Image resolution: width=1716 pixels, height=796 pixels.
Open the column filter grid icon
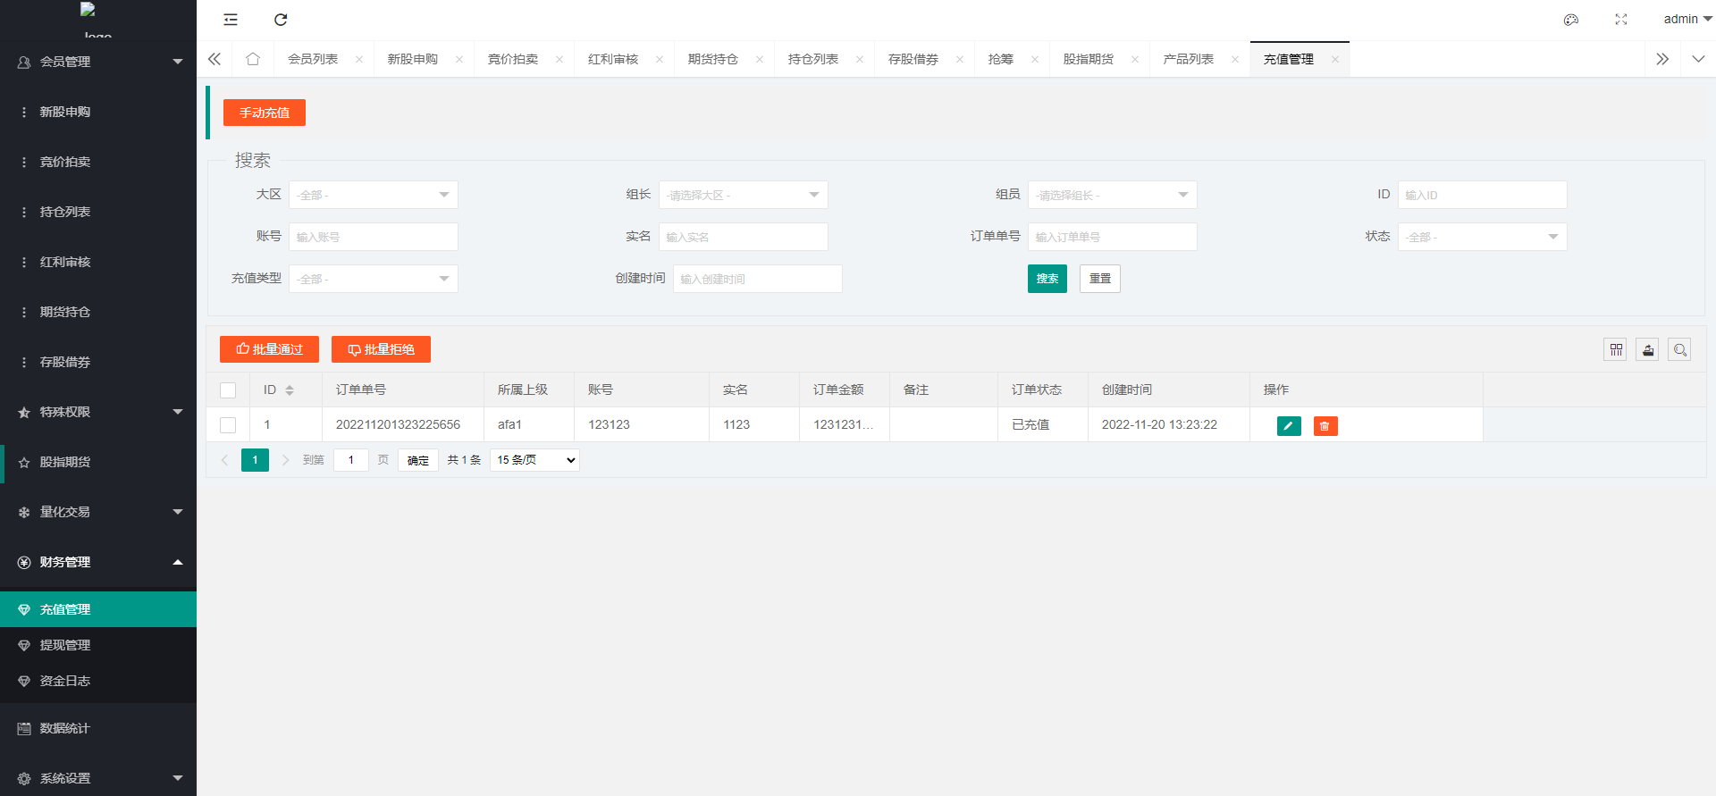[x=1615, y=350]
